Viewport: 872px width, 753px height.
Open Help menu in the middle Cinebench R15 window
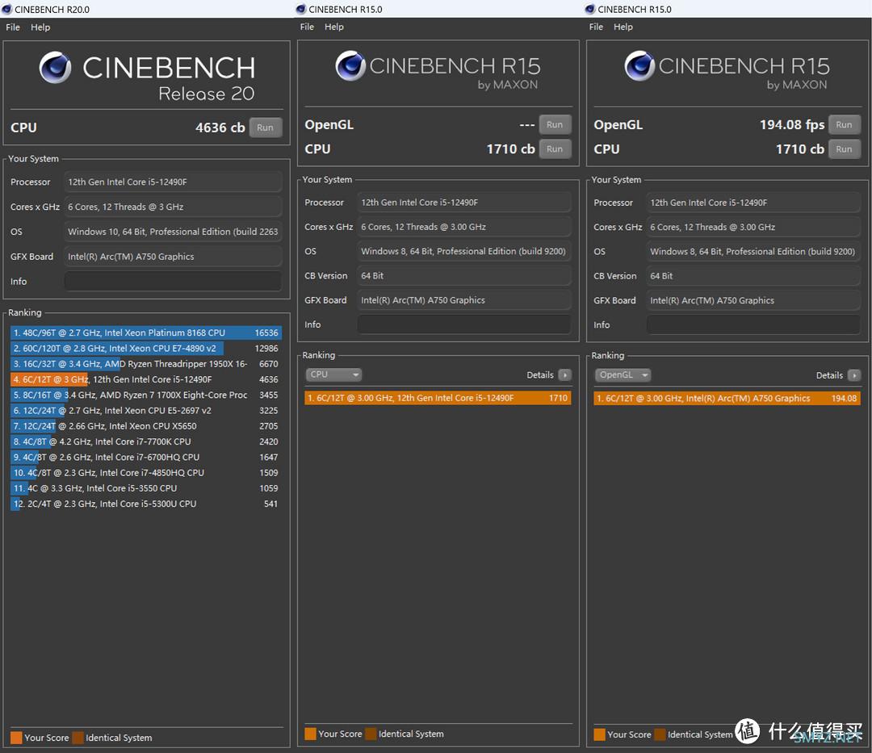click(334, 27)
